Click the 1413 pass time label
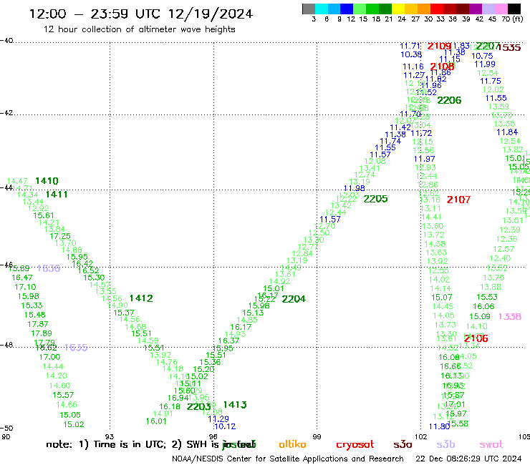530x465 pixels. click(235, 405)
